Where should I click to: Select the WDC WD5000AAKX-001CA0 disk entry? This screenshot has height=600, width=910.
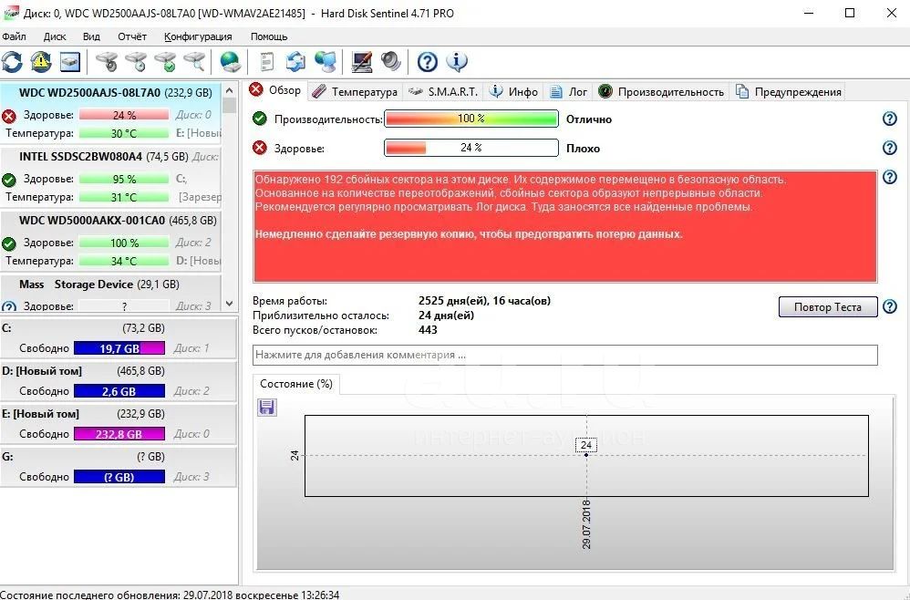(111, 241)
